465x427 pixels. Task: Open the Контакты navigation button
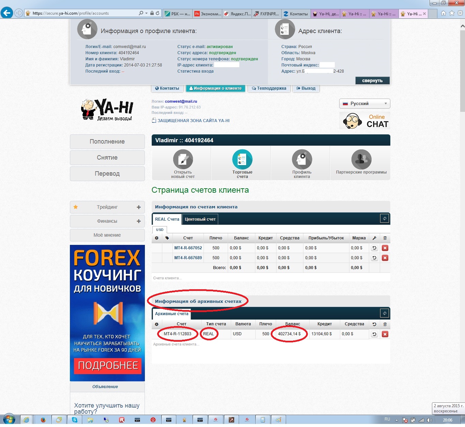coord(167,88)
